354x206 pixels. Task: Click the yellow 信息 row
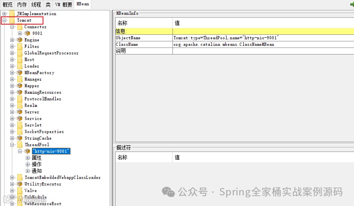pos(235,32)
